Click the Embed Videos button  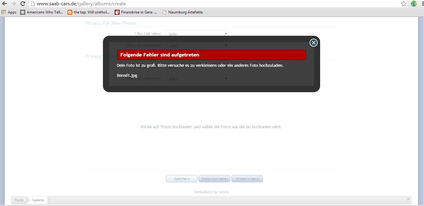click(247, 179)
